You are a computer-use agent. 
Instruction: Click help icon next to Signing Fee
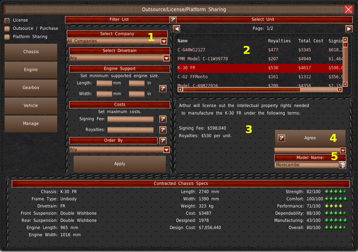(x=163, y=119)
